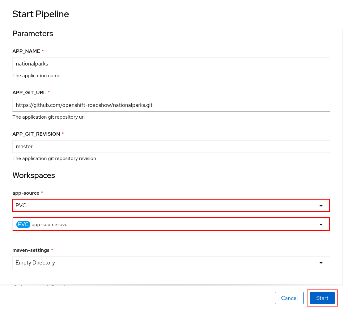343x317 pixels.
Task: Open the maven-settings Empty Directory dropdown
Action: pyautogui.click(x=171, y=263)
